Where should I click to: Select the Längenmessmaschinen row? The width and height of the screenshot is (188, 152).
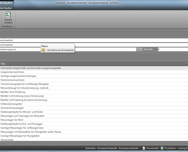pos(94,72)
